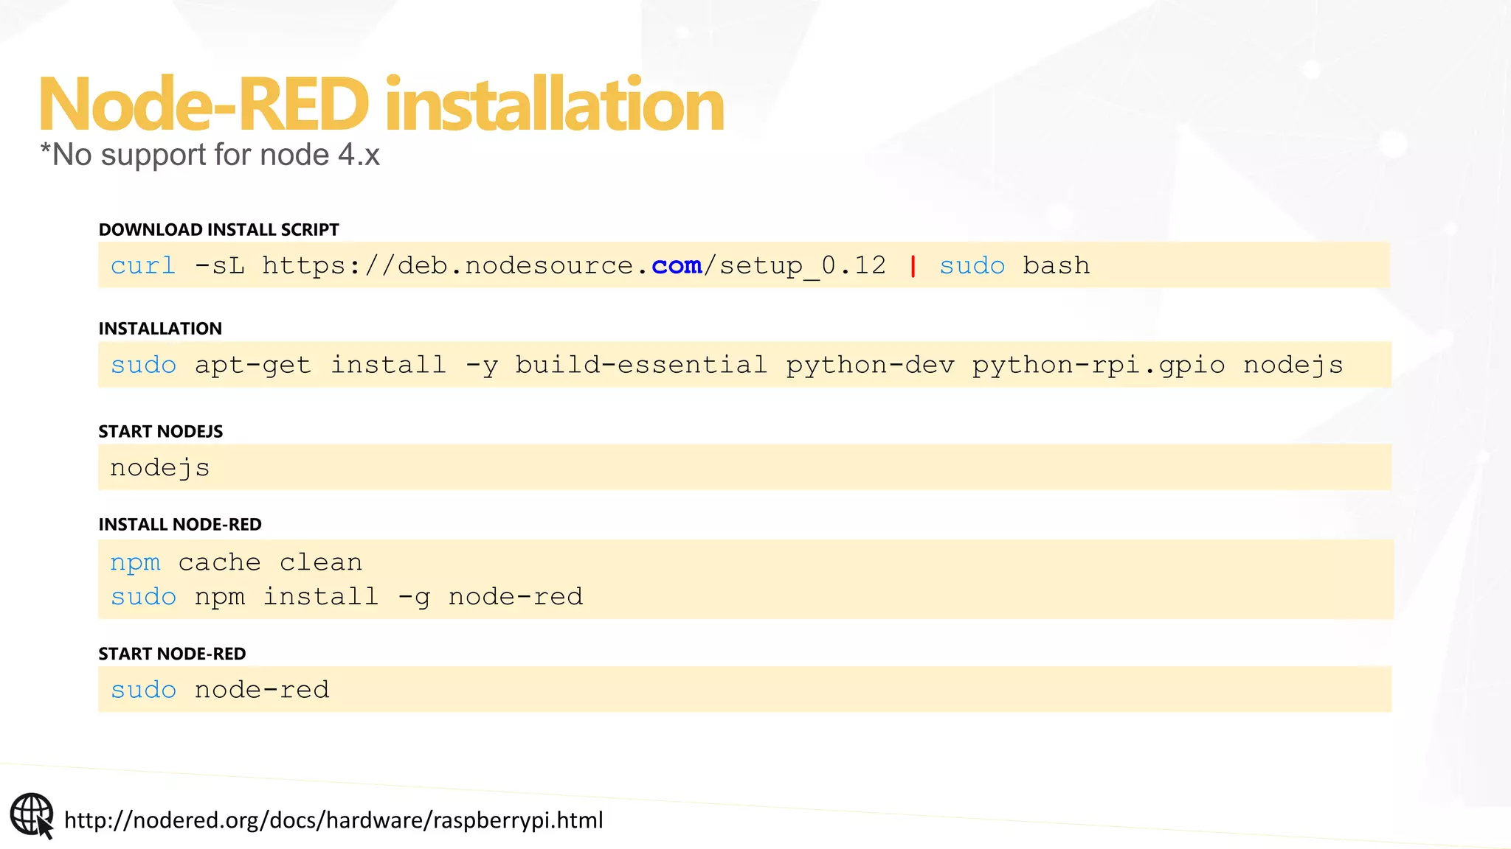This screenshot has width=1511, height=849.
Task: Click the nodejs command box
Action: click(x=160, y=468)
